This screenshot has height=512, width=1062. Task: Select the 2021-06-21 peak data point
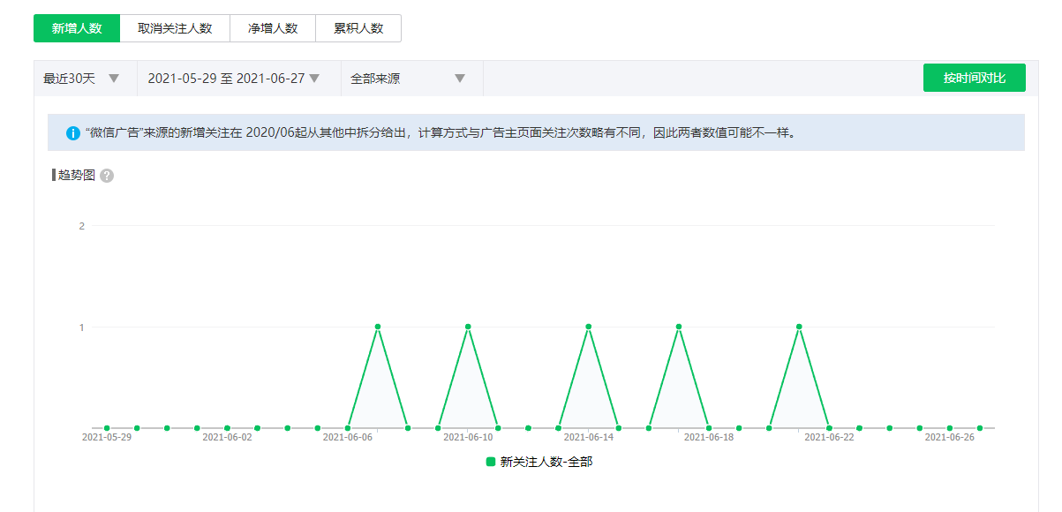799,327
